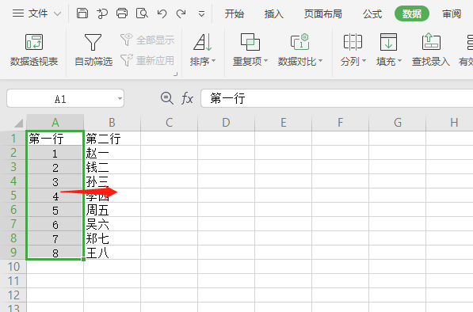Click cell B3 containing 钱二

coord(112,167)
